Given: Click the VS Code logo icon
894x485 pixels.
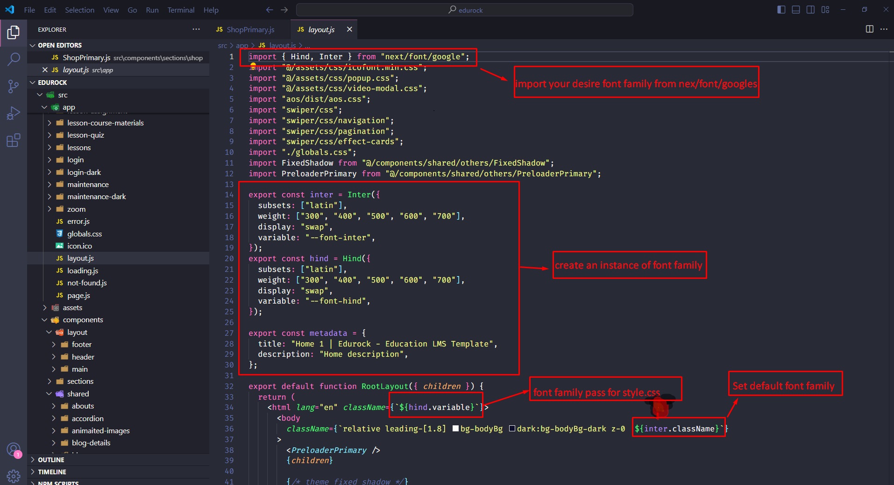Looking at the screenshot, I should [10, 10].
